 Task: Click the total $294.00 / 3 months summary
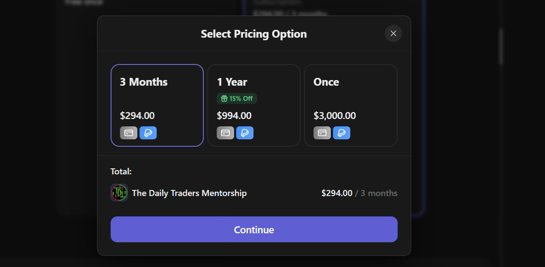pos(359,193)
